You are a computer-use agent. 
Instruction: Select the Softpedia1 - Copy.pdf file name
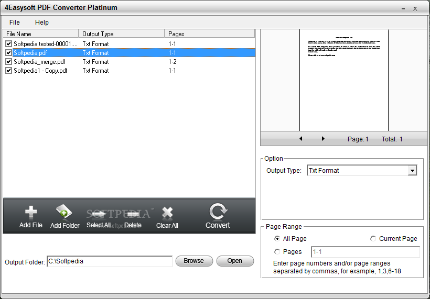[40, 71]
